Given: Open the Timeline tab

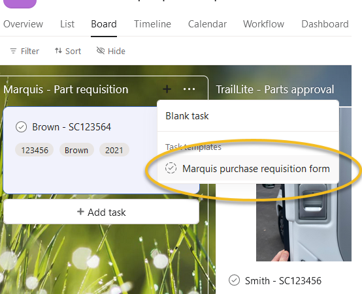Looking at the screenshot, I should [152, 24].
